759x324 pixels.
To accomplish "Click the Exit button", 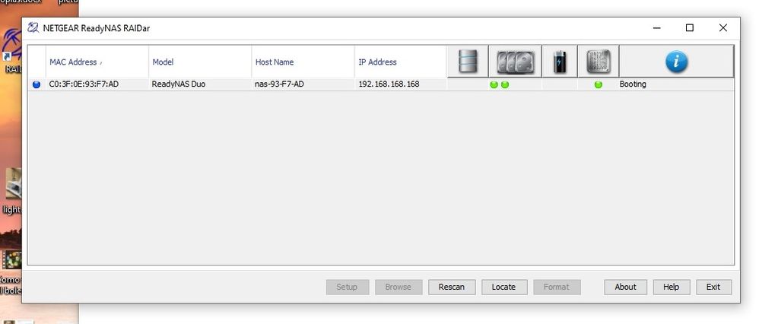I will [x=713, y=287].
